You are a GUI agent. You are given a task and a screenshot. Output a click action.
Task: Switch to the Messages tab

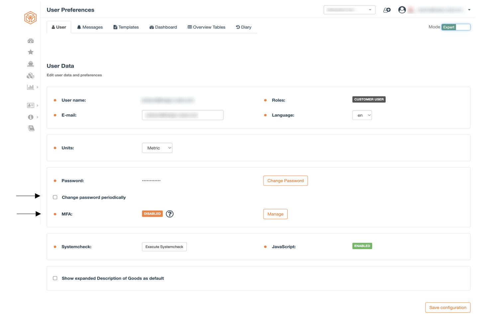click(x=90, y=27)
